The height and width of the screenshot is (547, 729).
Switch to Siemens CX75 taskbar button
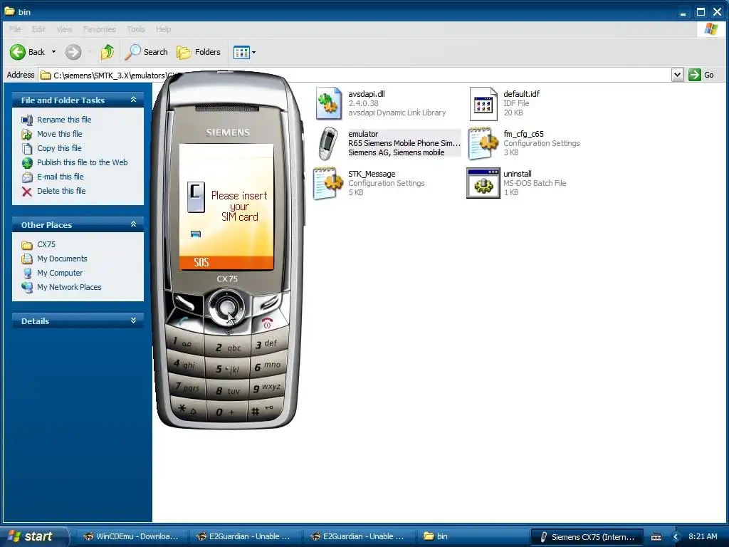click(587, 537)
